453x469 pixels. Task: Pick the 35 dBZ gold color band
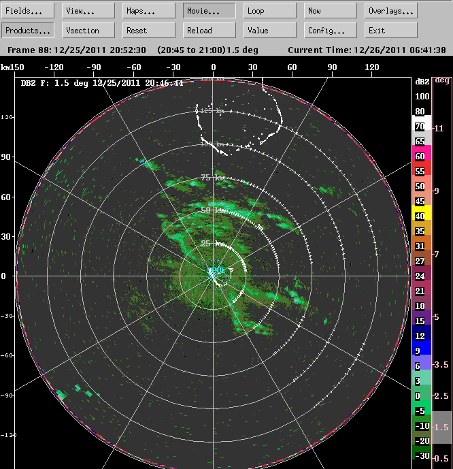[x=422, y=227]
